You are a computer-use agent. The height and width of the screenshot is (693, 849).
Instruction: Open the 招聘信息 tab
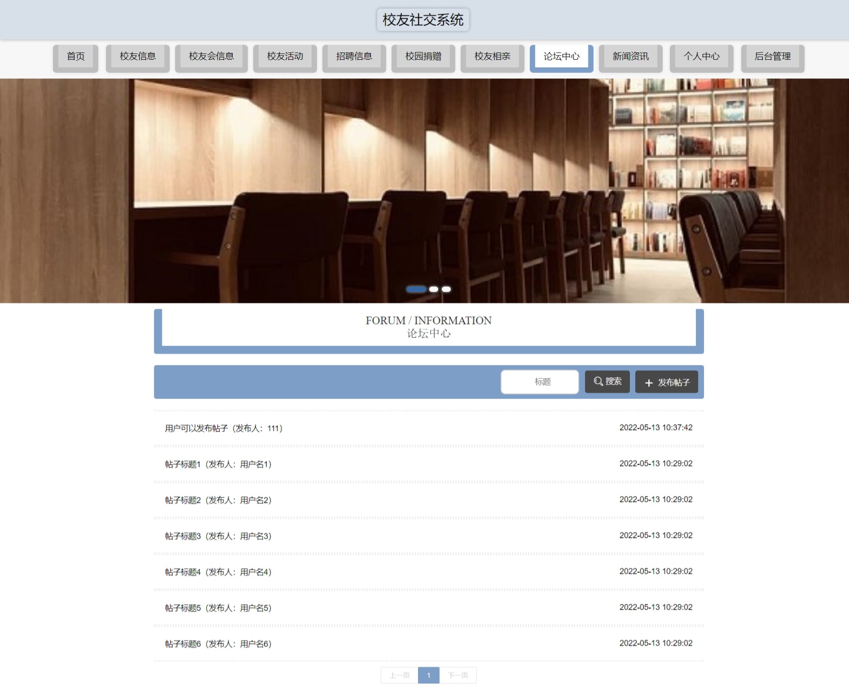[x=354, y=58]
